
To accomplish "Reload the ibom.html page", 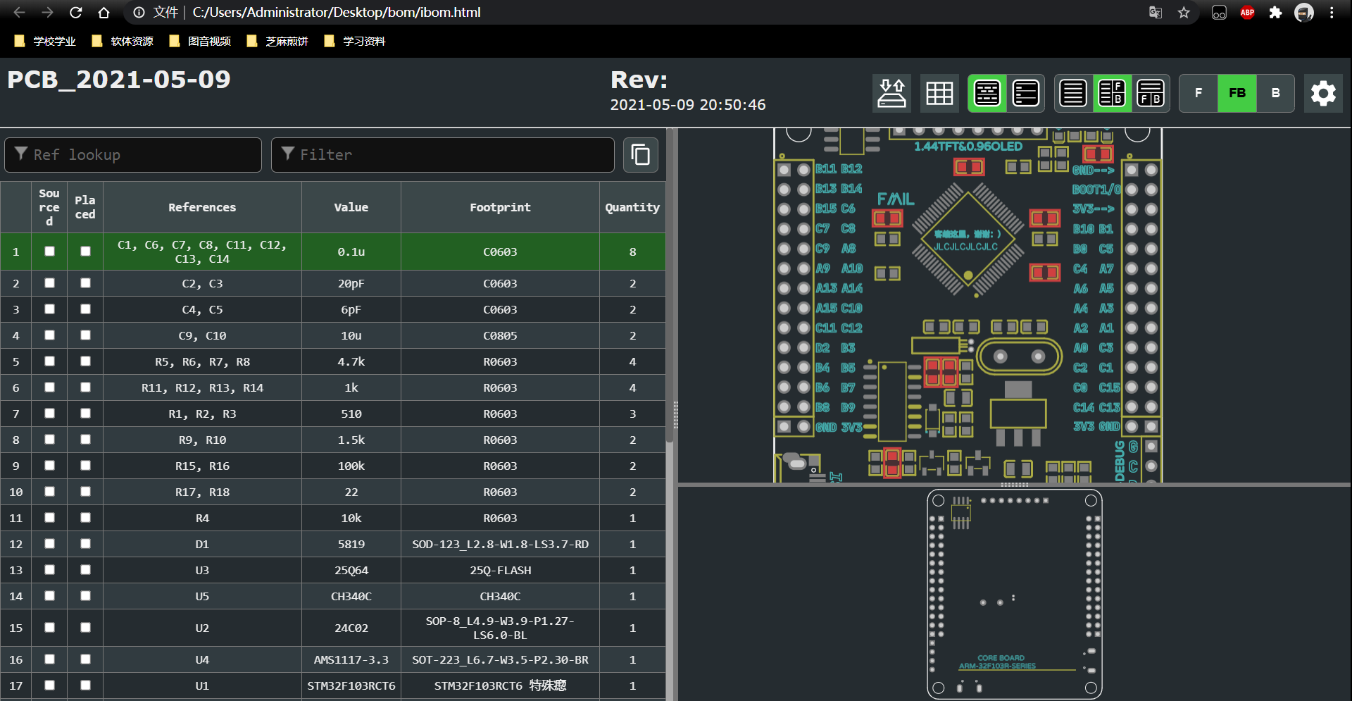I will (75, 12).
